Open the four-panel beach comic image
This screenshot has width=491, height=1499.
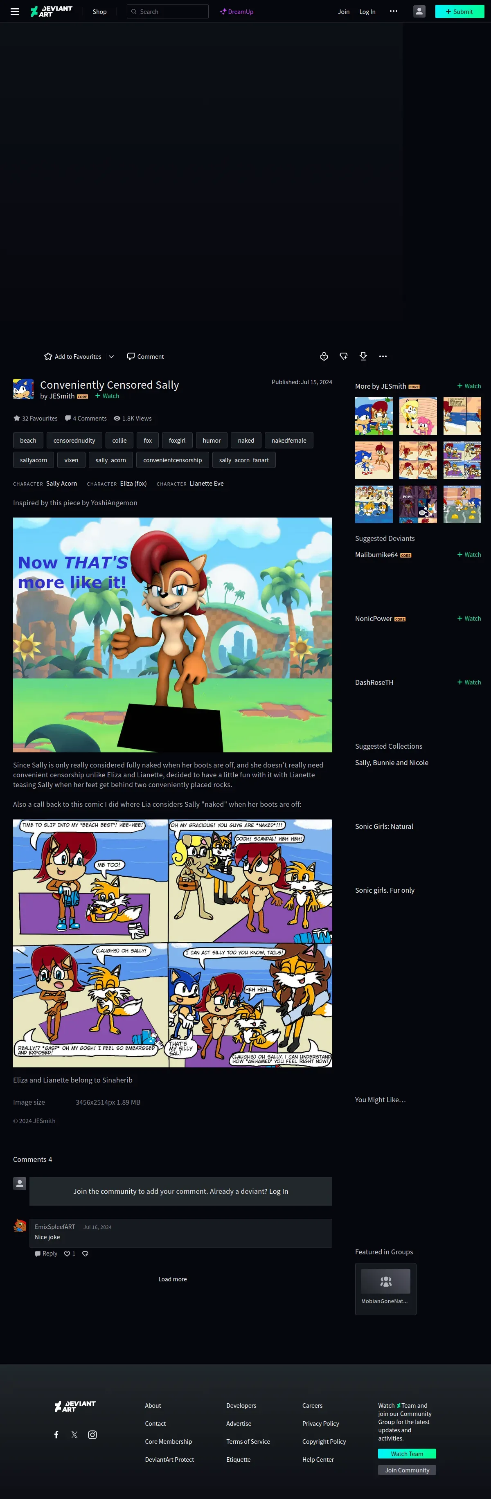[x=173, y=943]
